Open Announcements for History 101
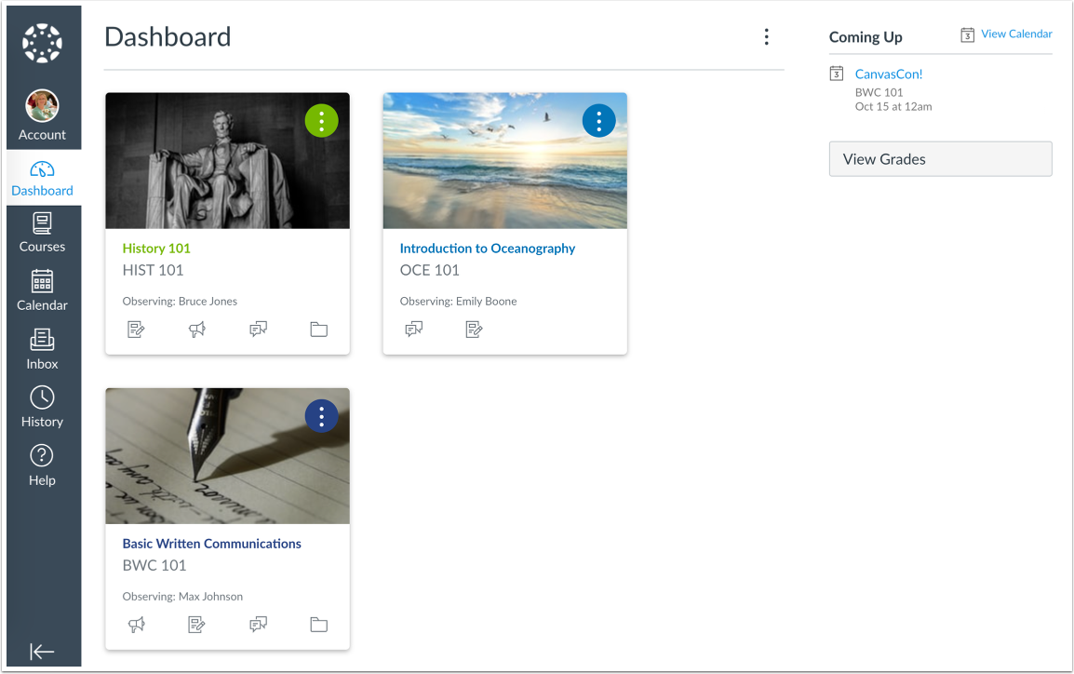 pos(197,329)
